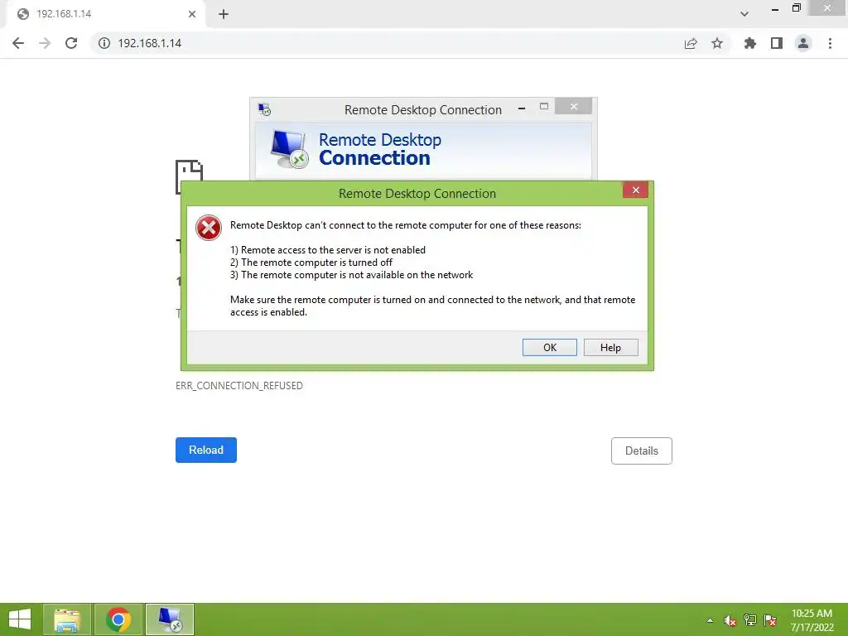The width and height of the screenshot is (848, 636).
Task: Bookmark this tab with star icon
Action: pos(717,43)
